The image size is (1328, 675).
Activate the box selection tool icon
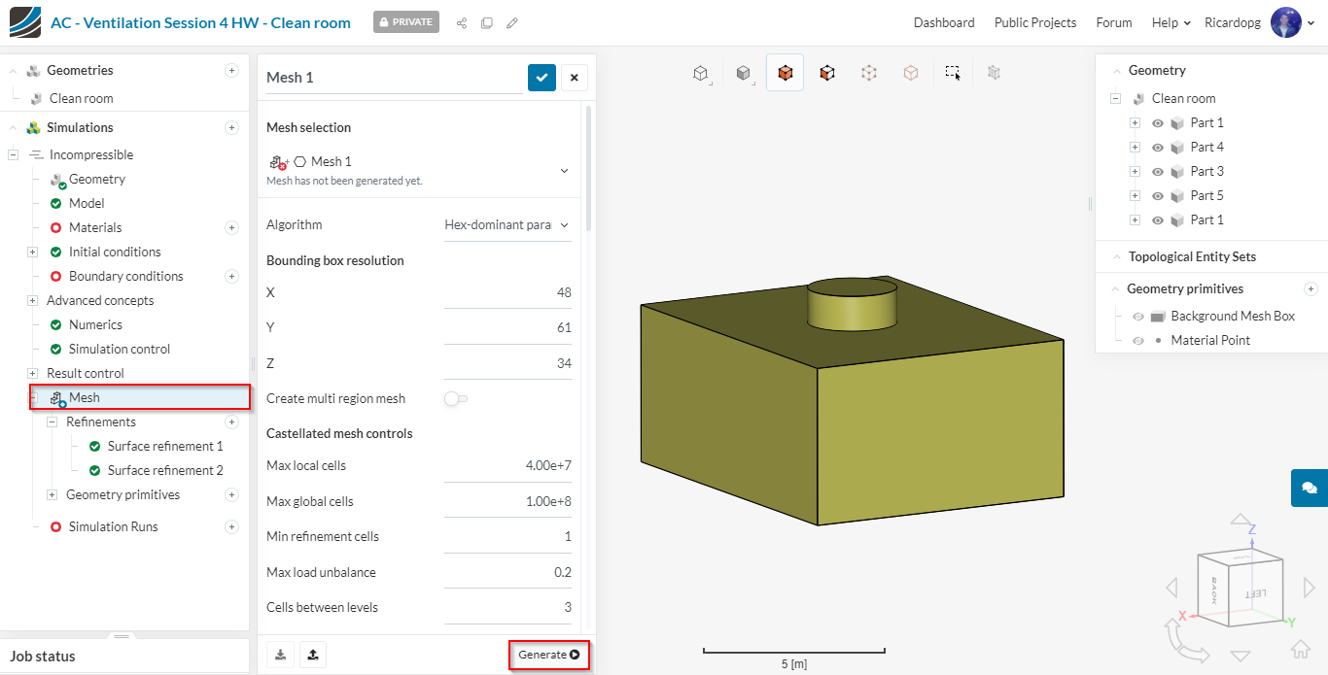click(953, 73)
